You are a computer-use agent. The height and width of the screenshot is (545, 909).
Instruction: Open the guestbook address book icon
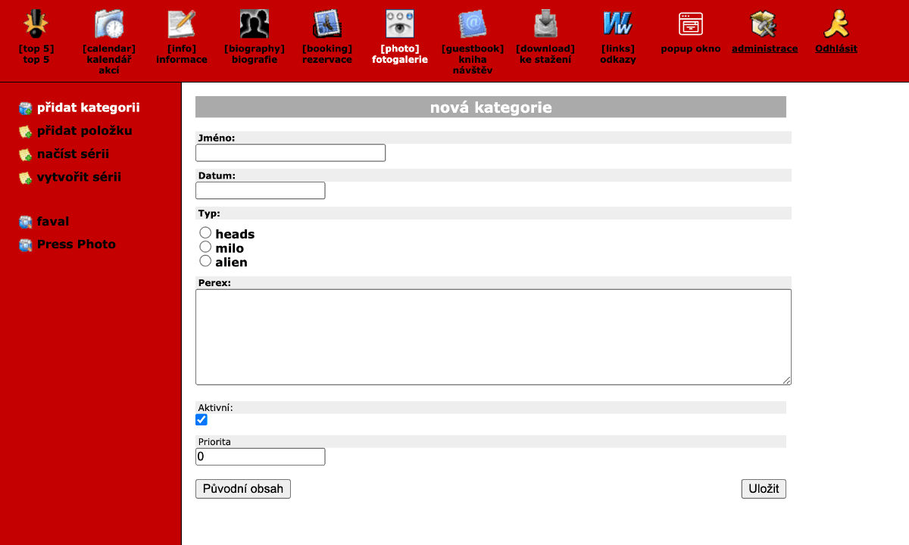[x=473, y=24]
